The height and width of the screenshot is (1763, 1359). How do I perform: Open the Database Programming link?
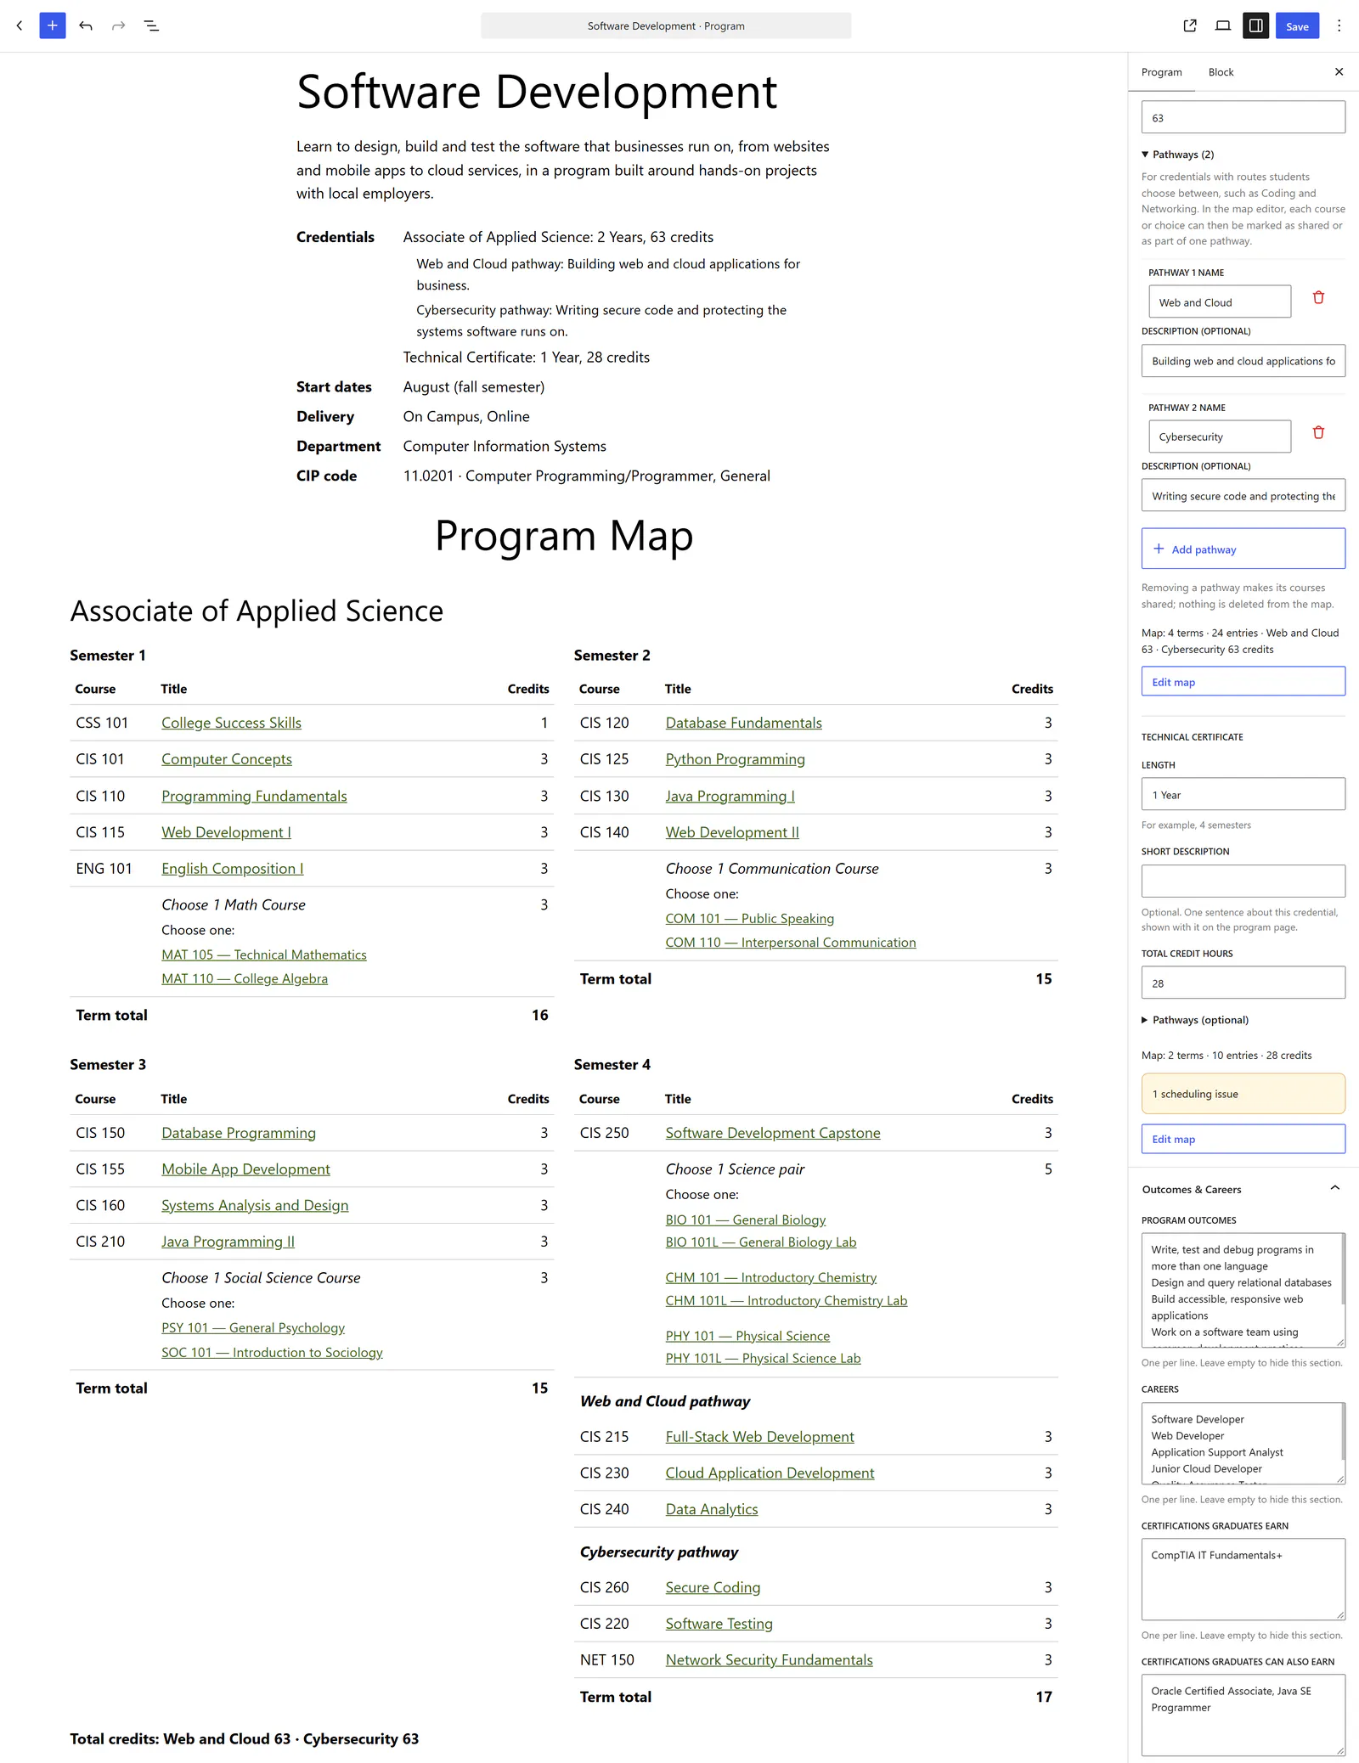coord(239,1133)
